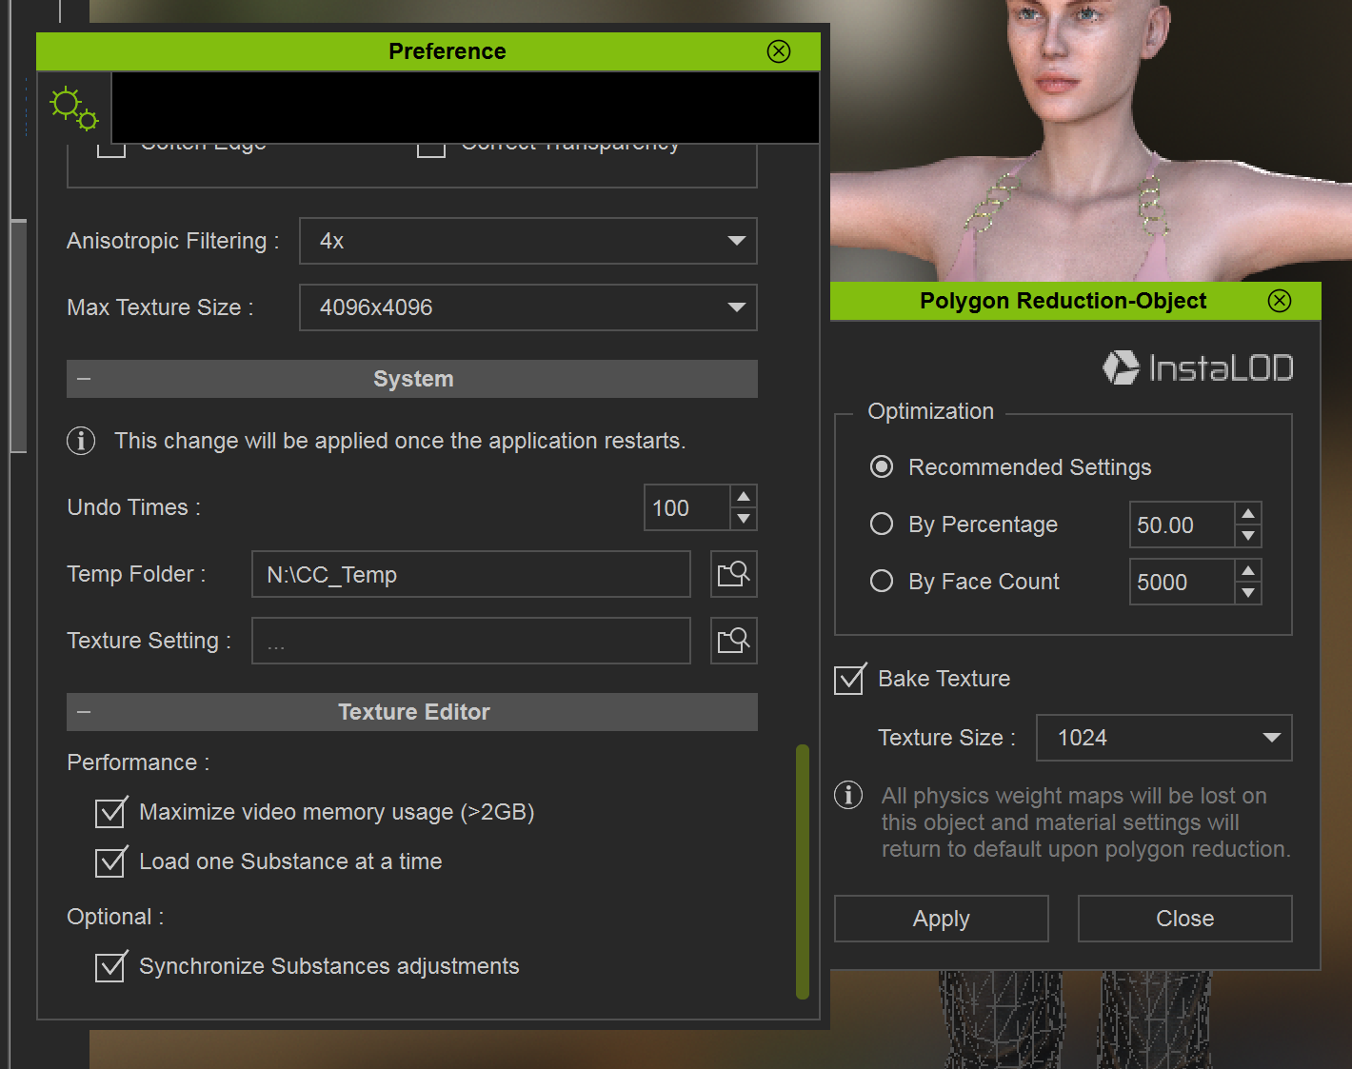Screen dimensions: 1352x1069
Task: Browse for Texture Setting file
Action: pyautogui.click(x=734, y=641)
